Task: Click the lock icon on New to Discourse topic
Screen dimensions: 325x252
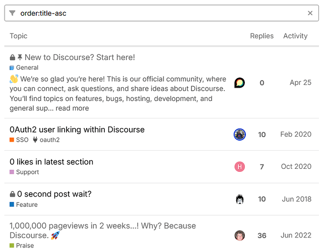Action: (x=13, y=57)
